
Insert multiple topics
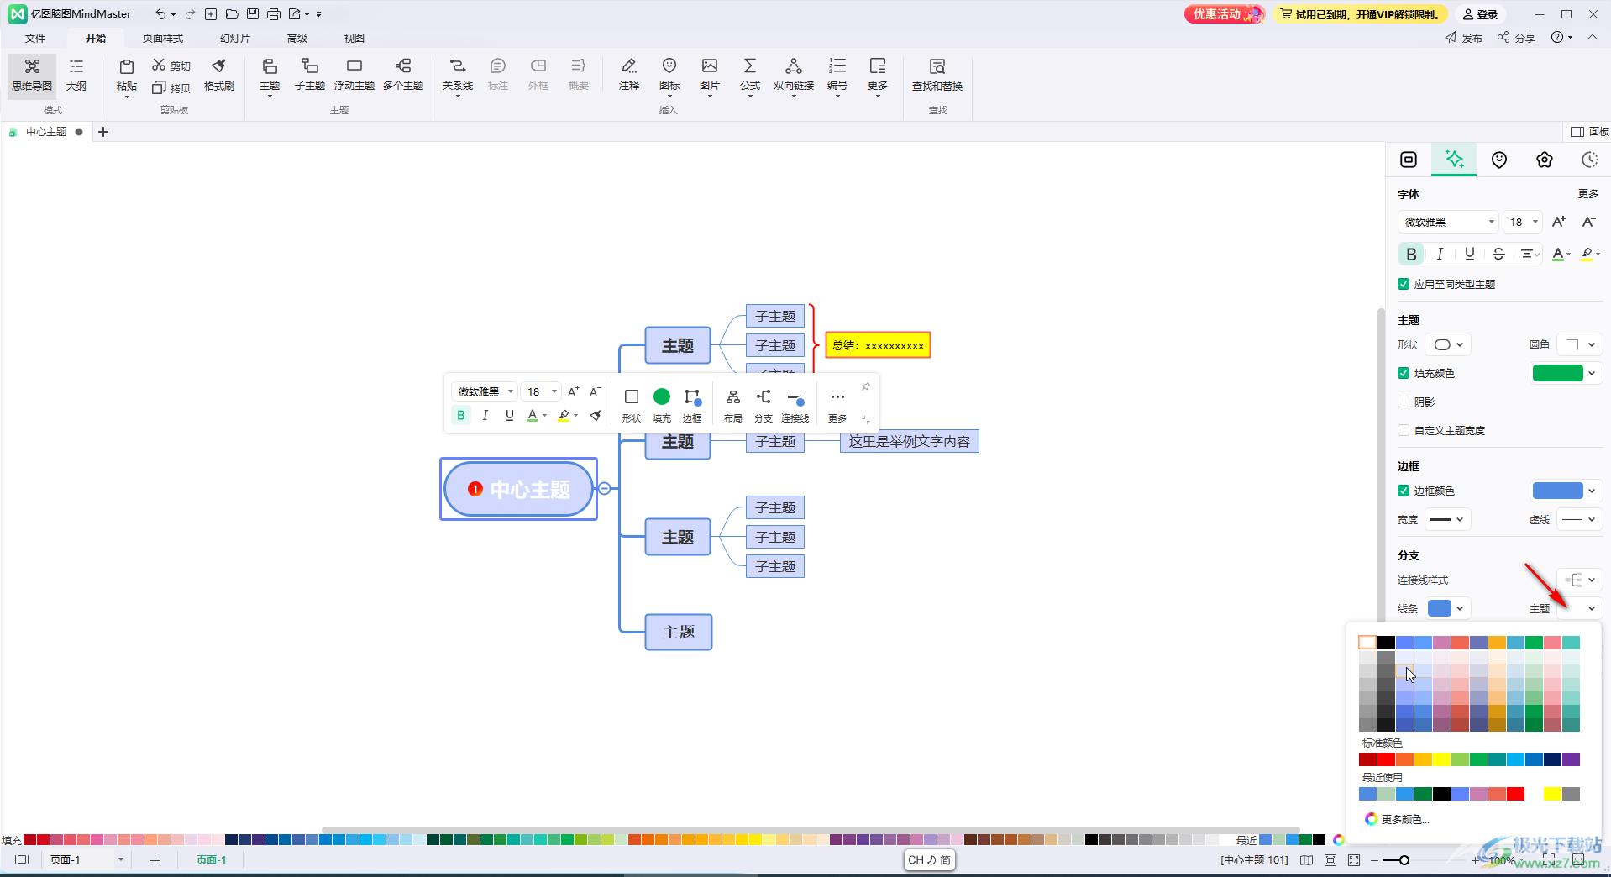[403, 75]
